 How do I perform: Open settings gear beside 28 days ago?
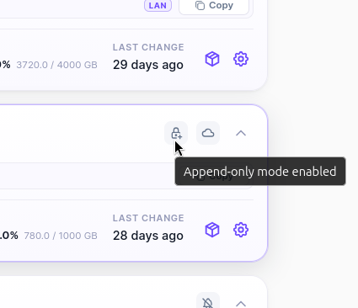click(x=241, y=230)
